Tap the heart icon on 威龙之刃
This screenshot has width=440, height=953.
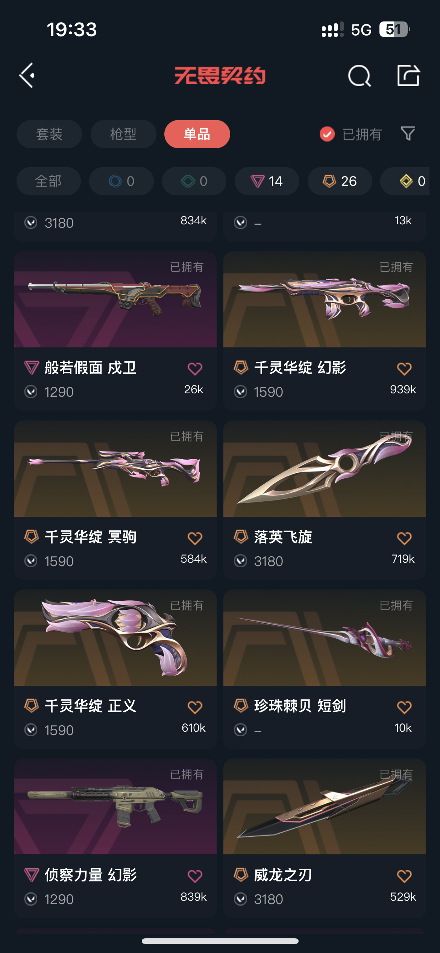[404, 876]
